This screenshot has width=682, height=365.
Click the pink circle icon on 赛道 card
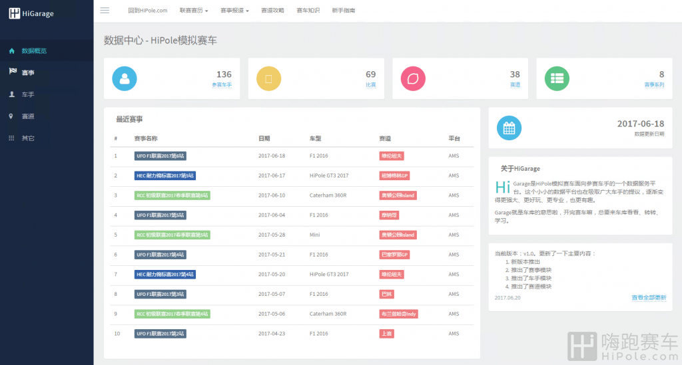click(413, 78)
